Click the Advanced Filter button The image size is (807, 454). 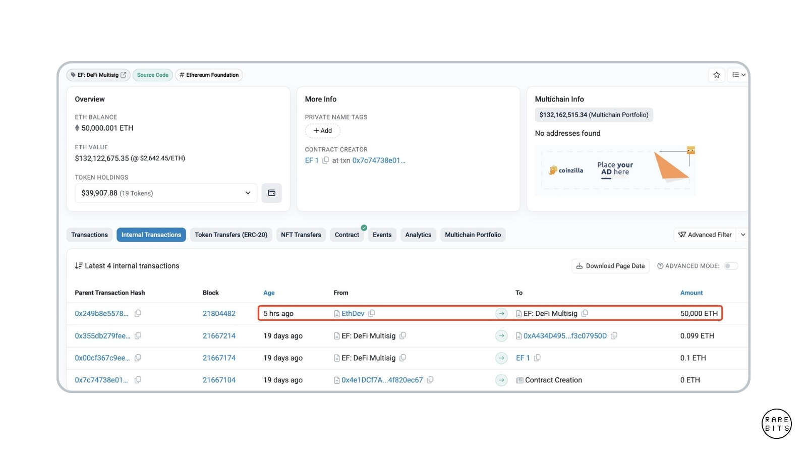[705, 235]
